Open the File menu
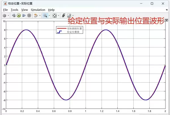The height and width of the screenshot is (115, 170). (5, 10)
